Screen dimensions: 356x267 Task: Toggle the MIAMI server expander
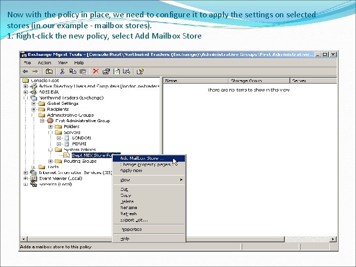click(59, 144)
